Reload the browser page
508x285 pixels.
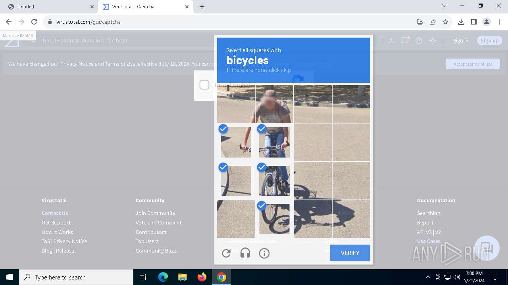point(34,22)
